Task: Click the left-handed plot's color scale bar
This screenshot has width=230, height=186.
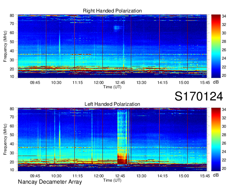Action: point(216,139)
